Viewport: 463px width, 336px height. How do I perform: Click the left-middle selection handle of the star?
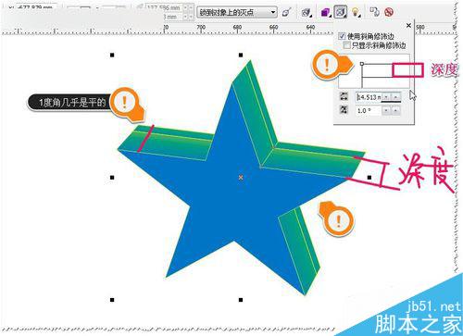[112, 178]
